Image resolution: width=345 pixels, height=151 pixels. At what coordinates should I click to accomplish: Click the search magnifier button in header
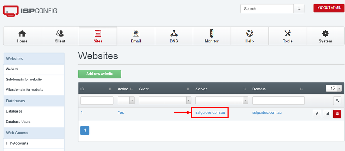coord(299,9)
